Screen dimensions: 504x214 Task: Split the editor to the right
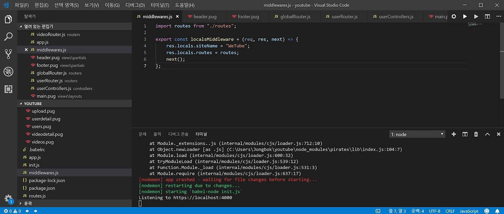pos(487,17)
